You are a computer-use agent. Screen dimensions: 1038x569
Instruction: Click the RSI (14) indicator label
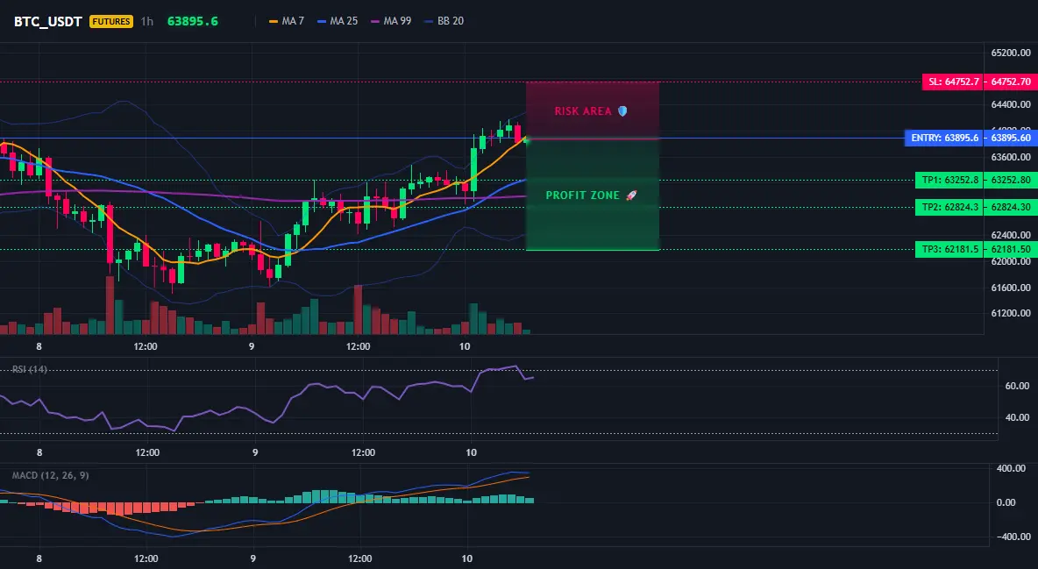point(30,369)
